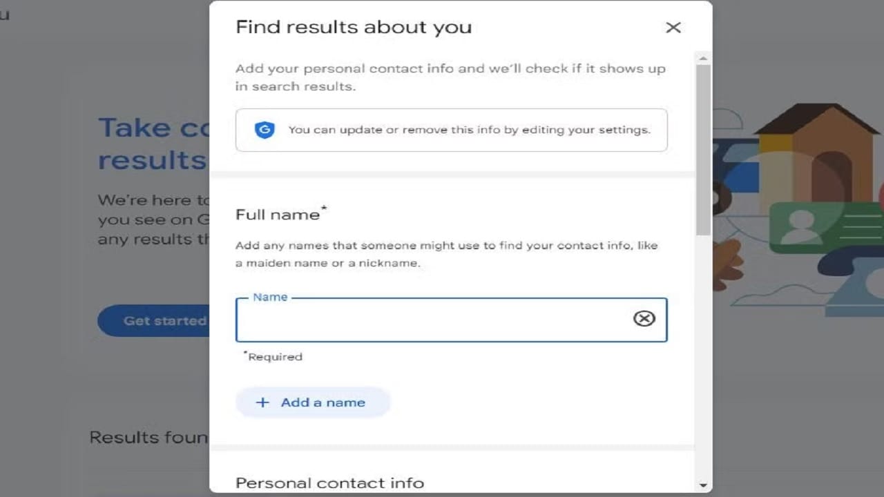Viewport: 884px width, 497px height.
Task: Click the Personal contact info heading
Action: point(329,483)
